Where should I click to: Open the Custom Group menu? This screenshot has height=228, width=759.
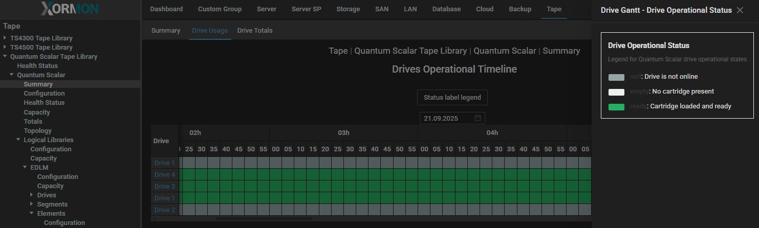pos(220,9)
